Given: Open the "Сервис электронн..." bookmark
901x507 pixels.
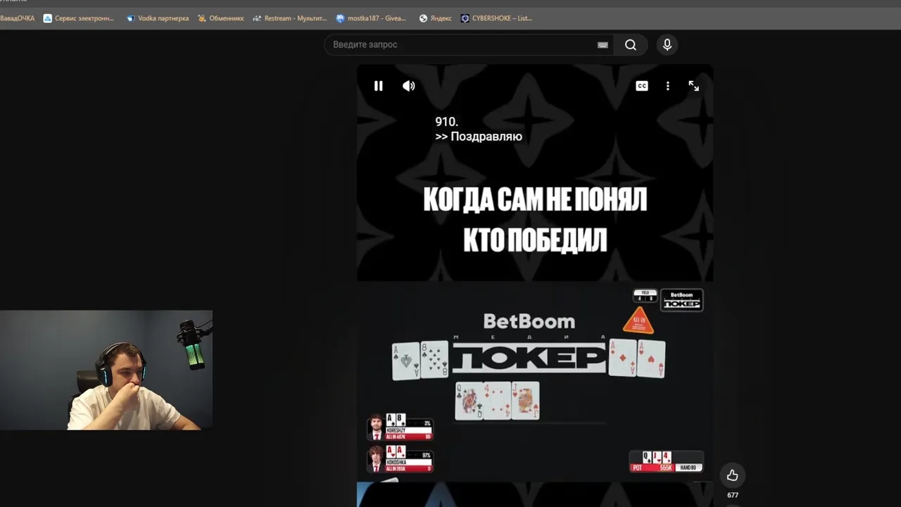Looking at the screenshot, I should 79,18.
